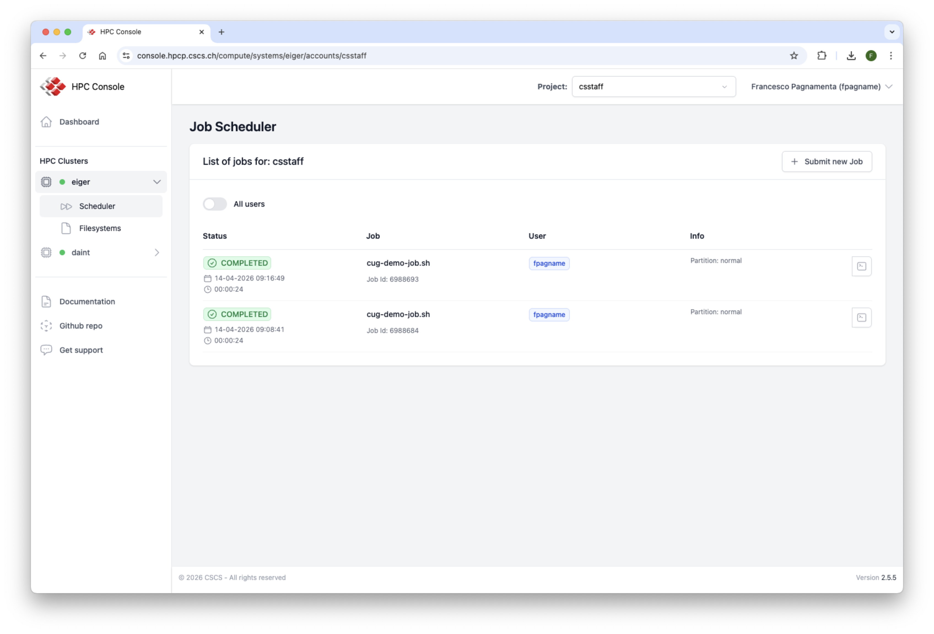The width and height of the screenshot is (934, 634).
Task: Open the HPC Console logo home link
Action: pyautogui.click(x=83, y=87)
